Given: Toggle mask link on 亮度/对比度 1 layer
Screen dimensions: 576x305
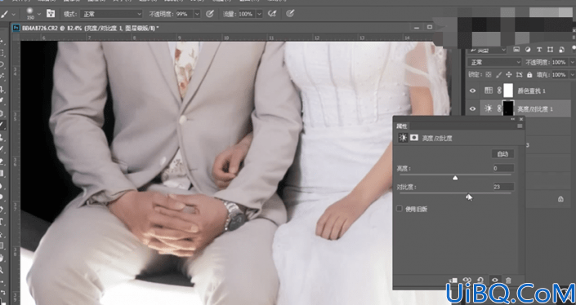Looking at the screenshot, I should tap(499, 108).
